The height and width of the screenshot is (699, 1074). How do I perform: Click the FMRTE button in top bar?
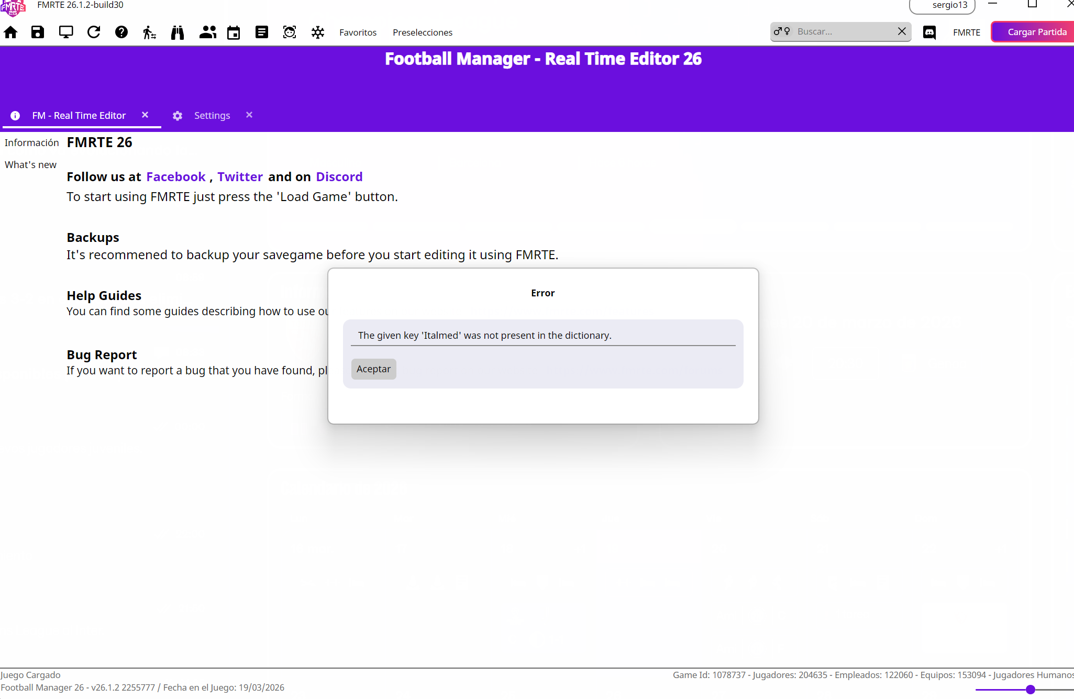[x=967, y=32]
